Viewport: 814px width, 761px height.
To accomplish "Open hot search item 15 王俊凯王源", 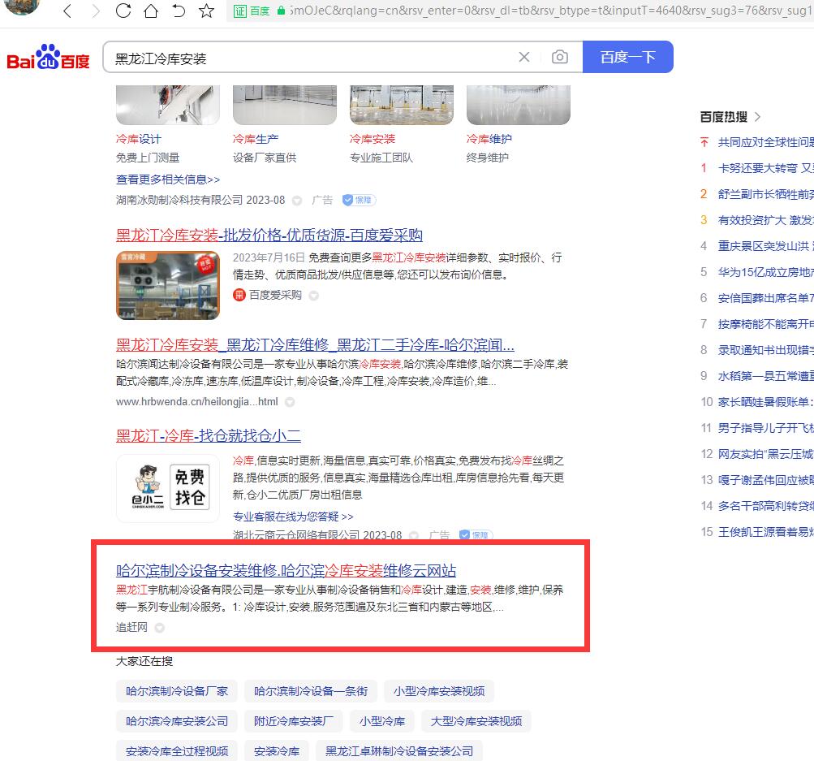I will [x=766, y=532].
